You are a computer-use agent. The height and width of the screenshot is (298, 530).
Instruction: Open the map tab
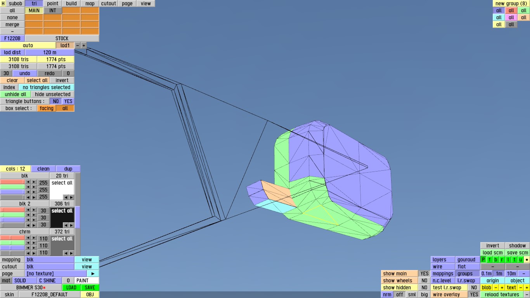click(90, 3)
